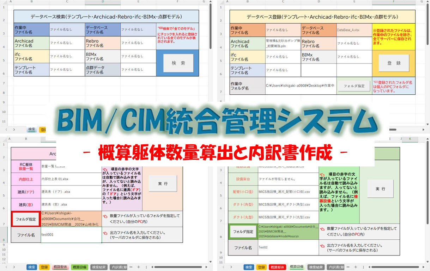
Task: Open red 概算躯体 tab in bottom-right workbook
Action: 277,267
